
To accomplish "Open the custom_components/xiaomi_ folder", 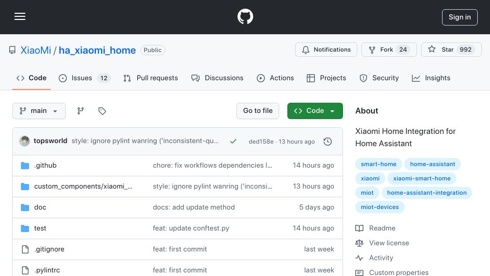I will pos(83,186).
